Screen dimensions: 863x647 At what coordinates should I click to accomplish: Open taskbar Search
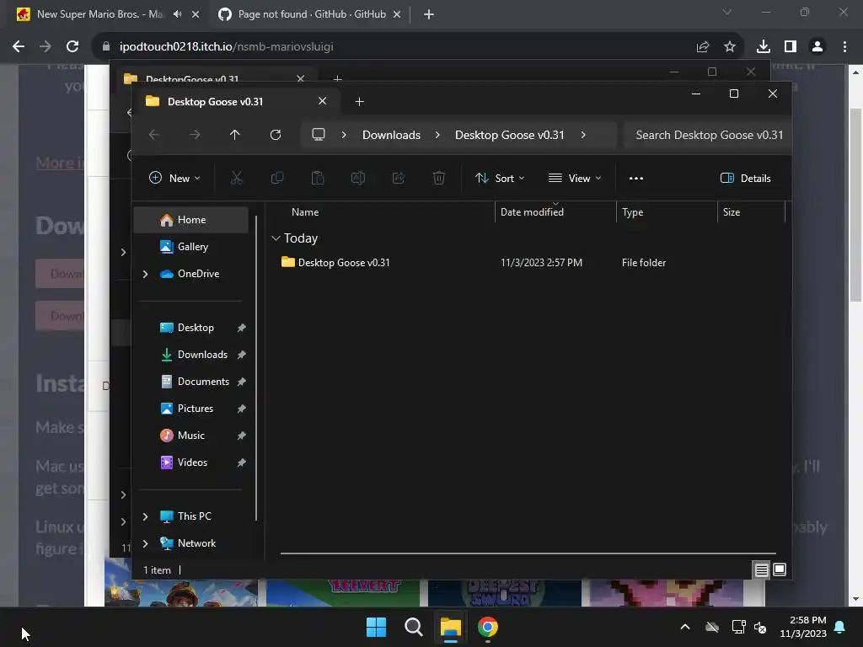coord(413,627)
